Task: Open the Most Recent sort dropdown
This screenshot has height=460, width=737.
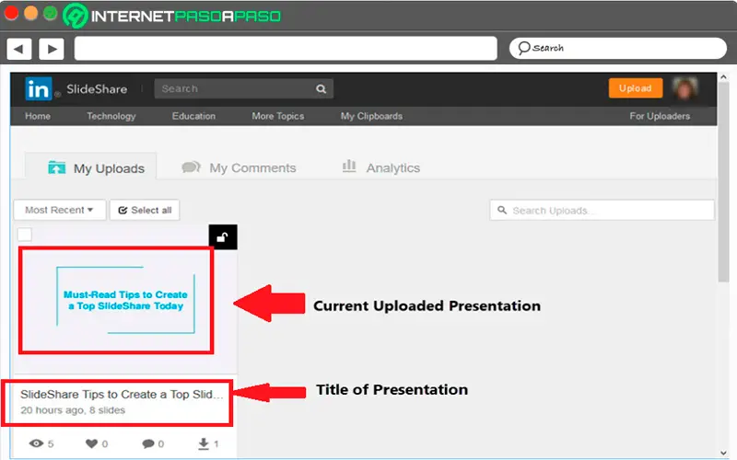Action: 60,210
